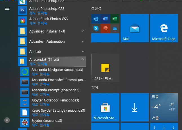Screen dimensions: 182x130
Task: Select Anaconda Powershell Prompt text entry
Action: pos(59,80)
